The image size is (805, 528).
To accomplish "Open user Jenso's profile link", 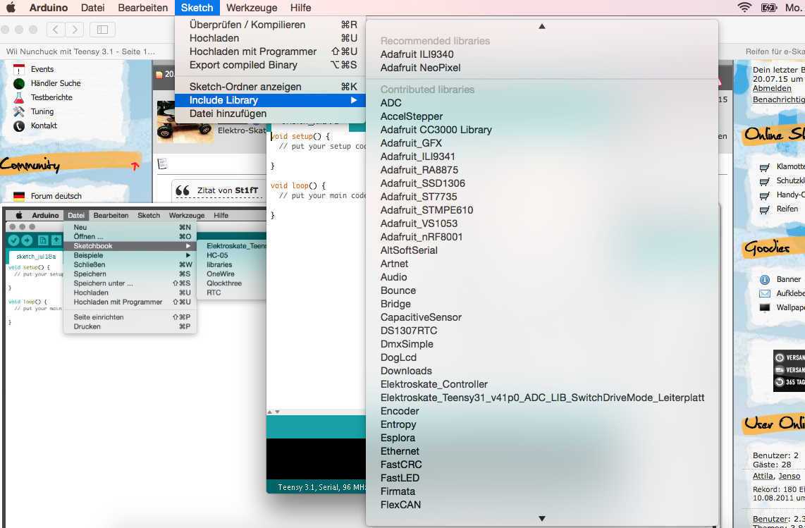I will click(789, 476).
